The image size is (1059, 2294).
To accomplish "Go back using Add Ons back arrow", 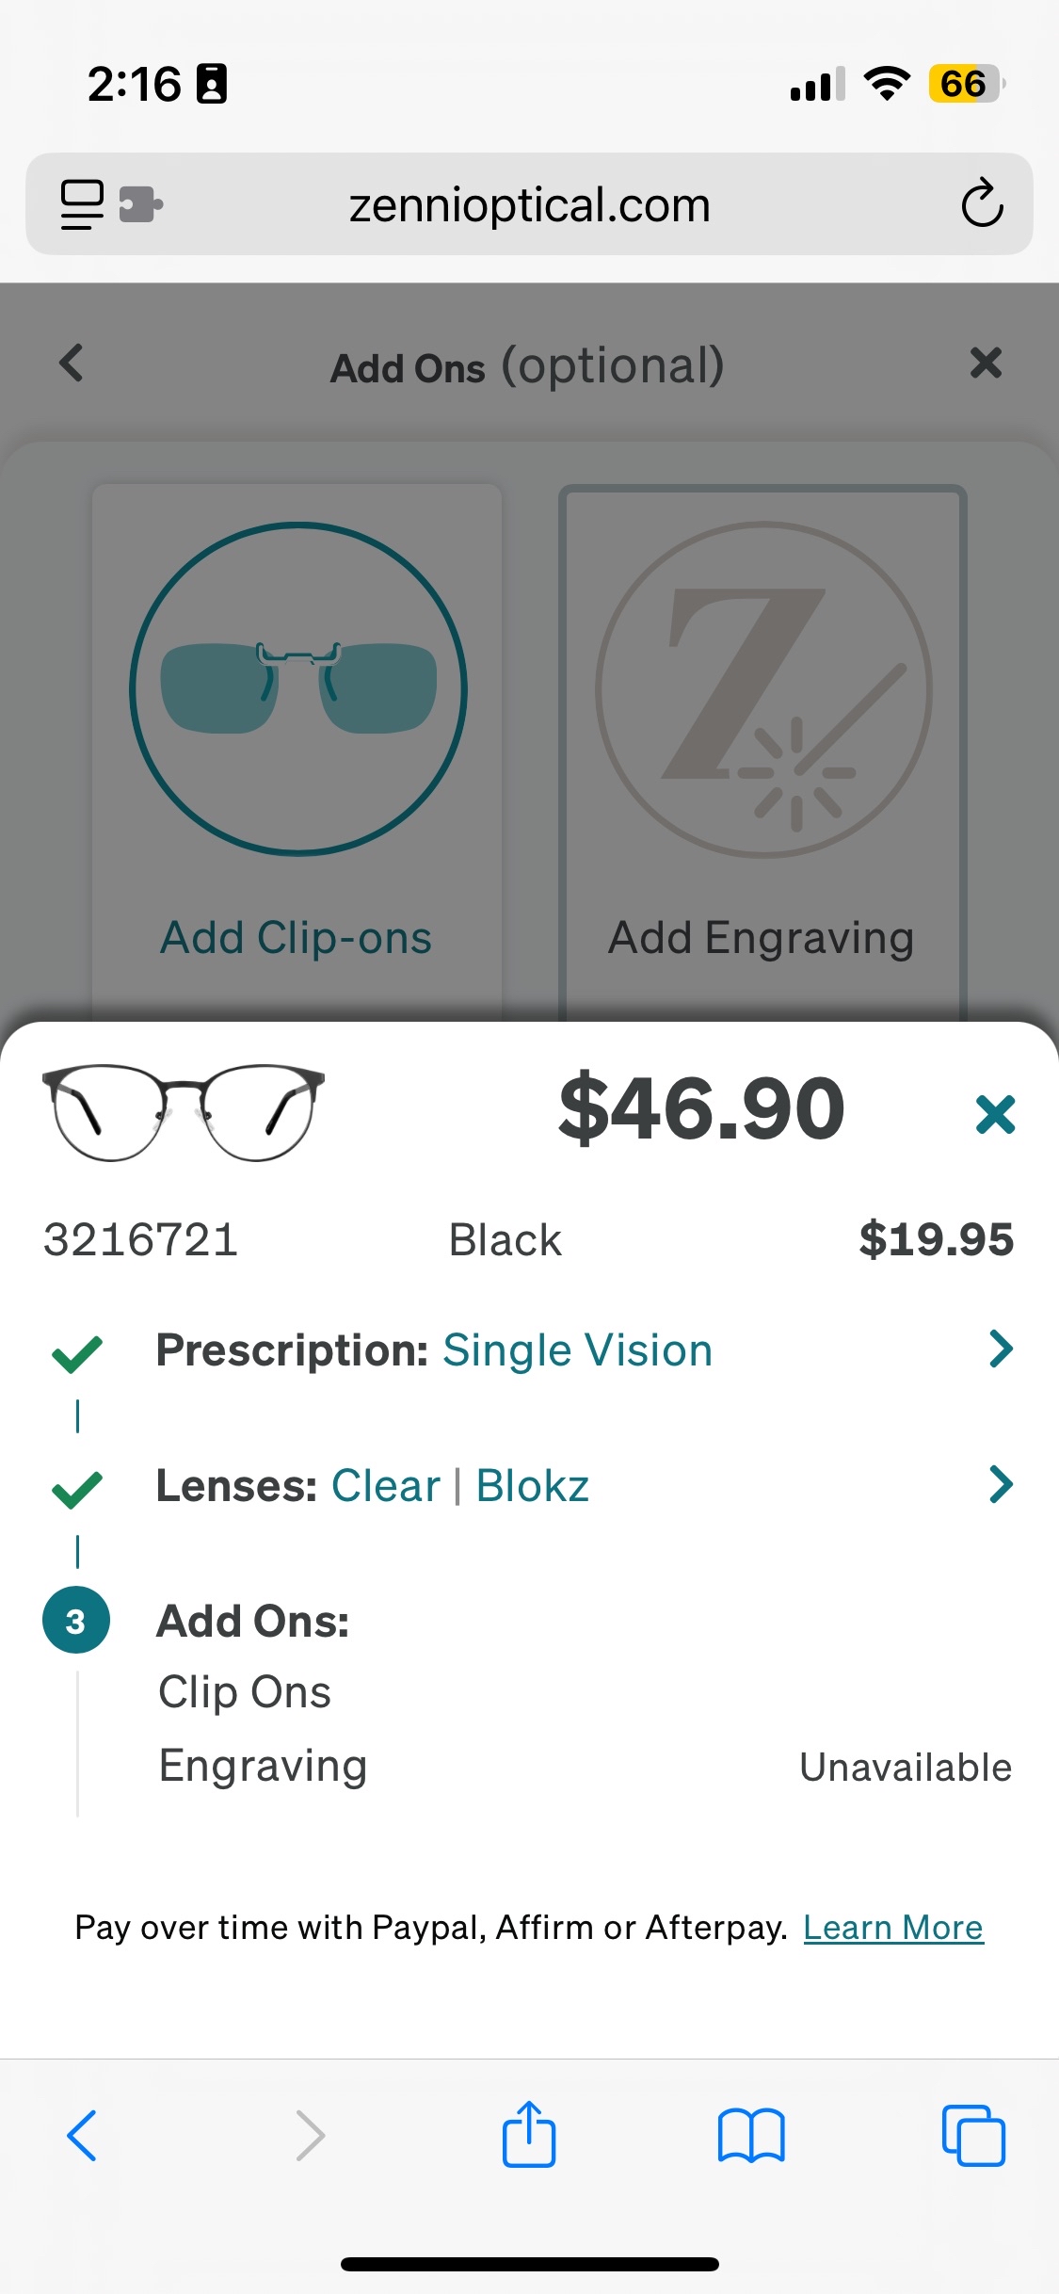I will 72,363.
